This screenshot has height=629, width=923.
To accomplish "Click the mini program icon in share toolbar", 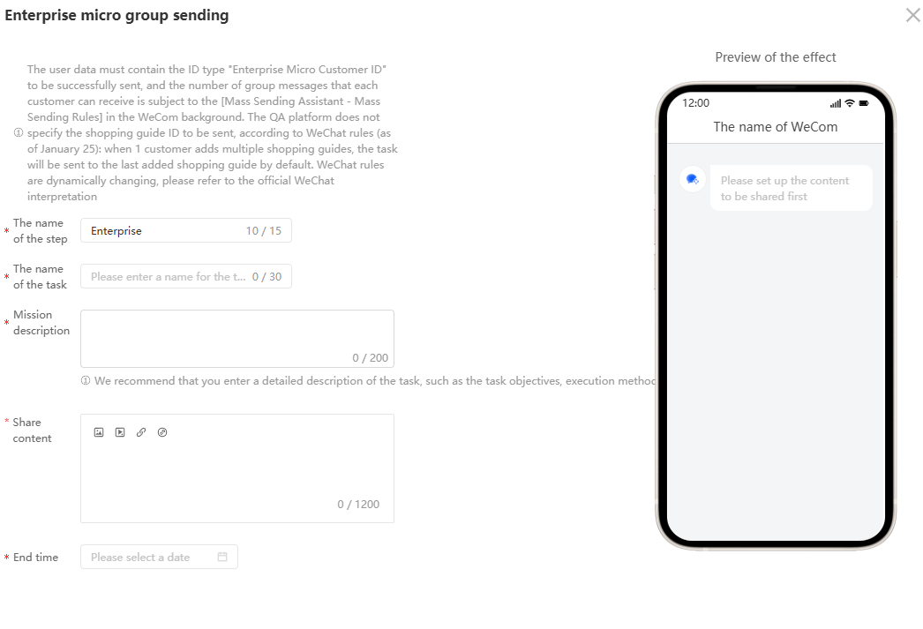I will (162, 432).
